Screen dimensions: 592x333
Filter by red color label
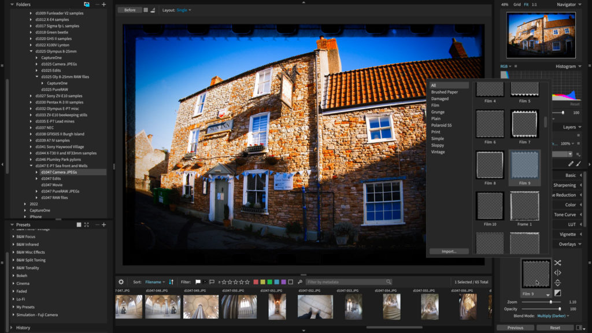click(x=256, y=282)
